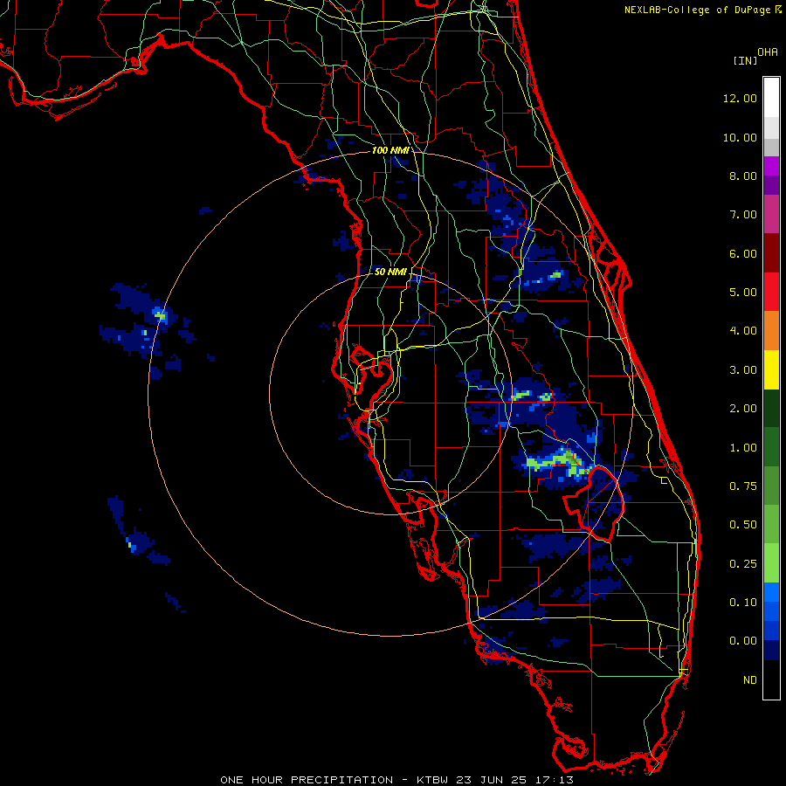Click the 0.00 legend value
The height and width of the screenshot is (786, 786).
pos(743,641)
